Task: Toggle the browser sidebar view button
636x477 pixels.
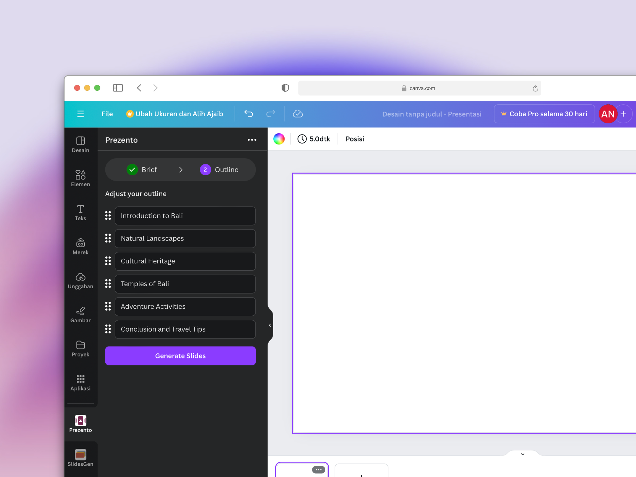Action: pyautogui.click(x=118, y=88)
